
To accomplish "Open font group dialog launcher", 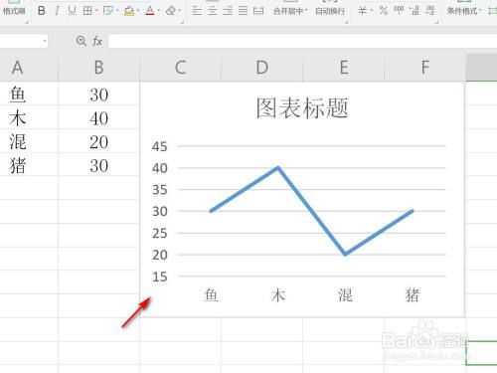I will click(x=182, y=22).
